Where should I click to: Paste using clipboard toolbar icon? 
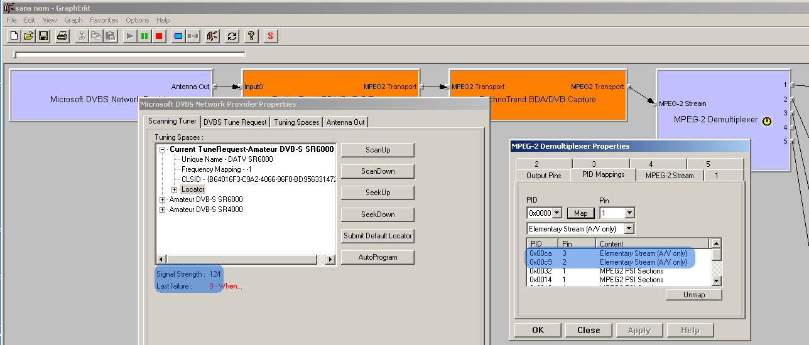[110, 36]
